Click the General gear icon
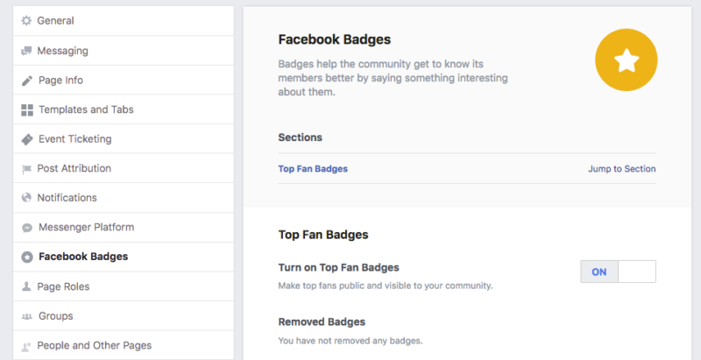 tap(27, 20)
